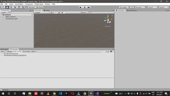The width and height of the screenshot is (170, 96).
Task: Open the Collab dropdown
Action: (124, 7)
